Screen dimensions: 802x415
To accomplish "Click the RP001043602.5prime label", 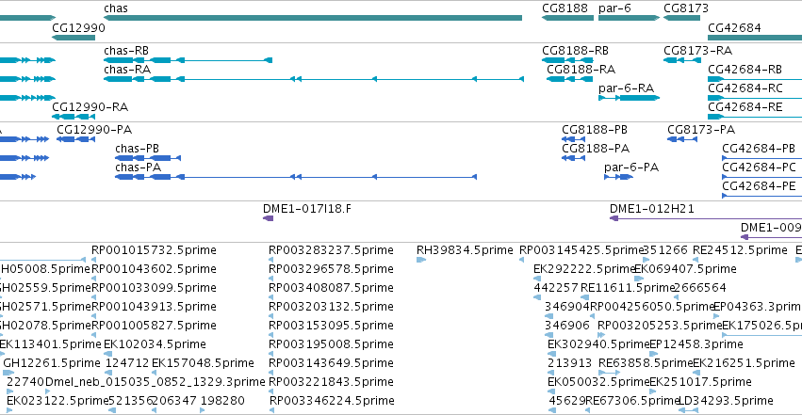I will click(154, 269).
